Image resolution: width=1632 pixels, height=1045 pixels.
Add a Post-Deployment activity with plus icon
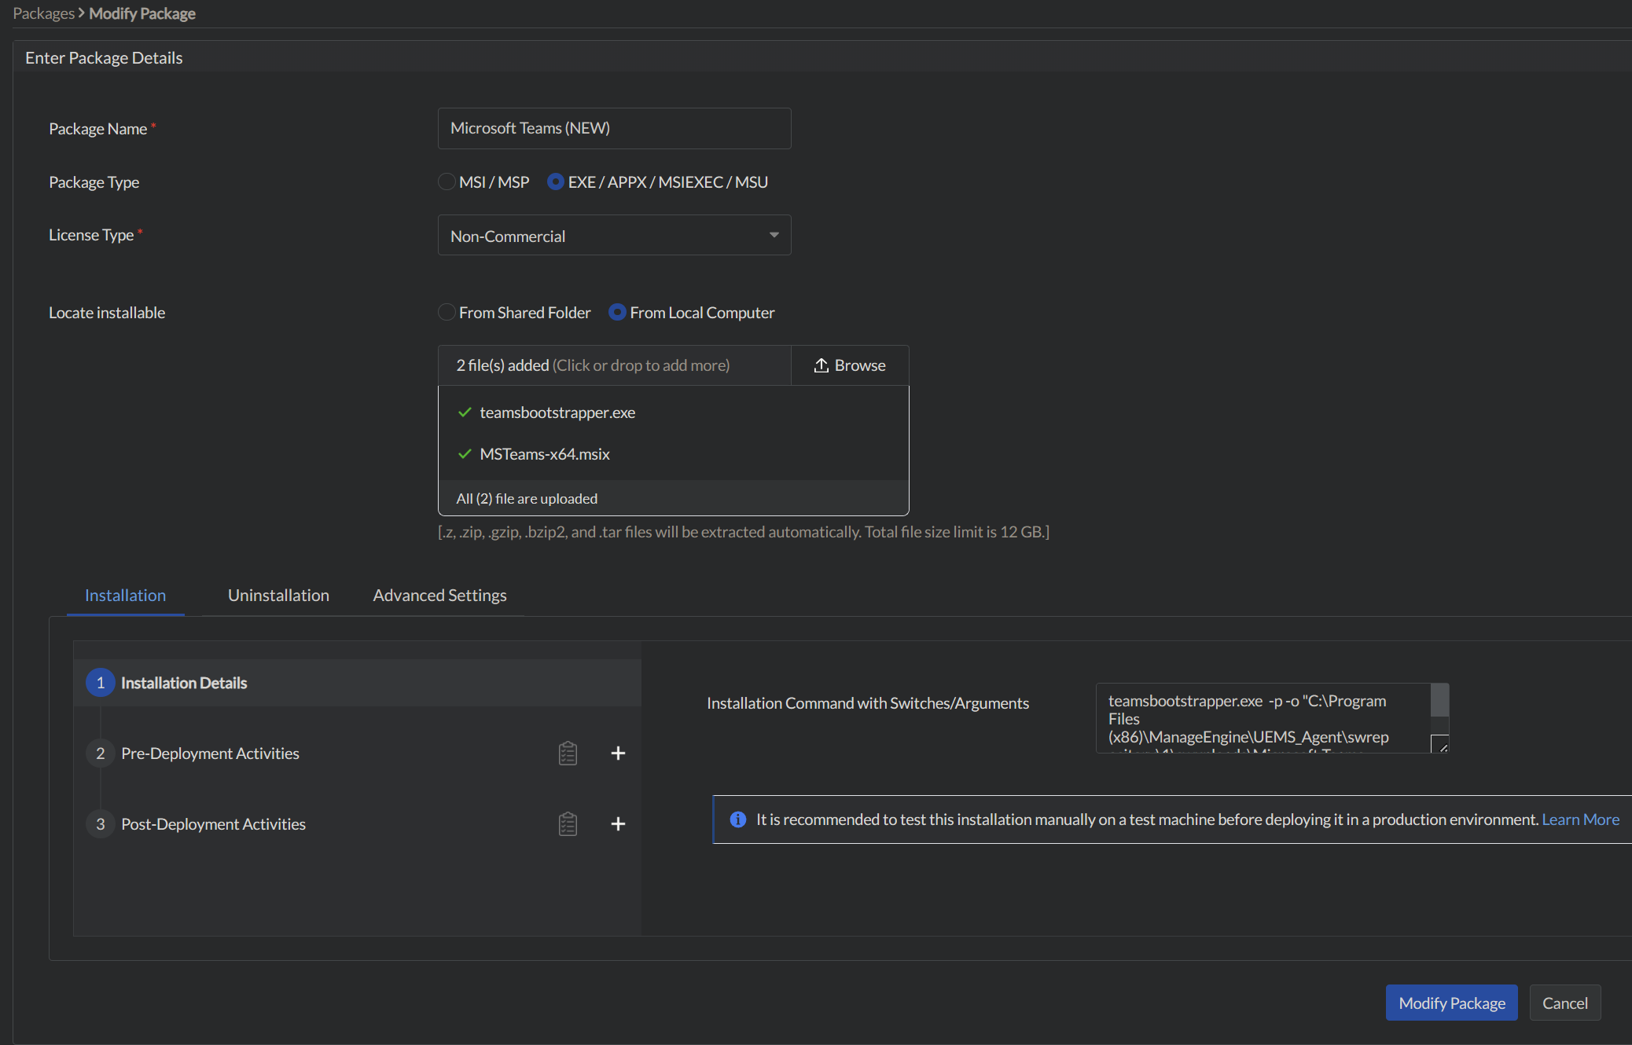point(618,824)
